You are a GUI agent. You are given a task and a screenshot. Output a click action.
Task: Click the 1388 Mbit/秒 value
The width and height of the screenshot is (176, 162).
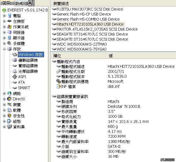119,141
